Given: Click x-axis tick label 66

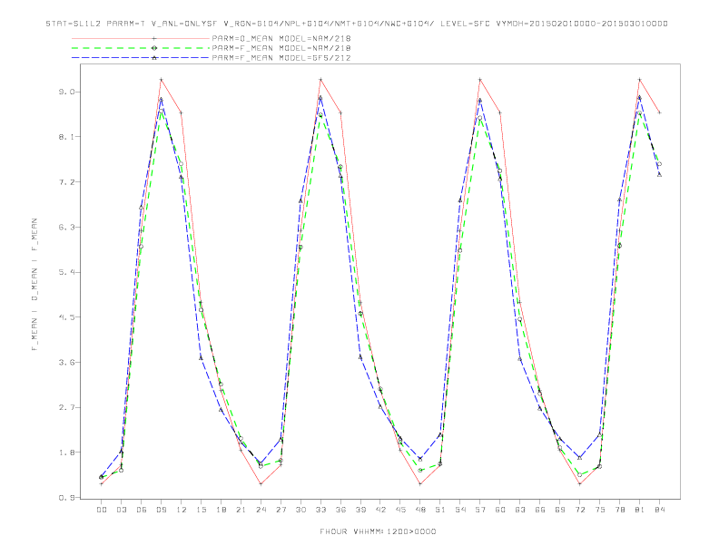Looking at the screenshot, I should [x=540, y=510].
